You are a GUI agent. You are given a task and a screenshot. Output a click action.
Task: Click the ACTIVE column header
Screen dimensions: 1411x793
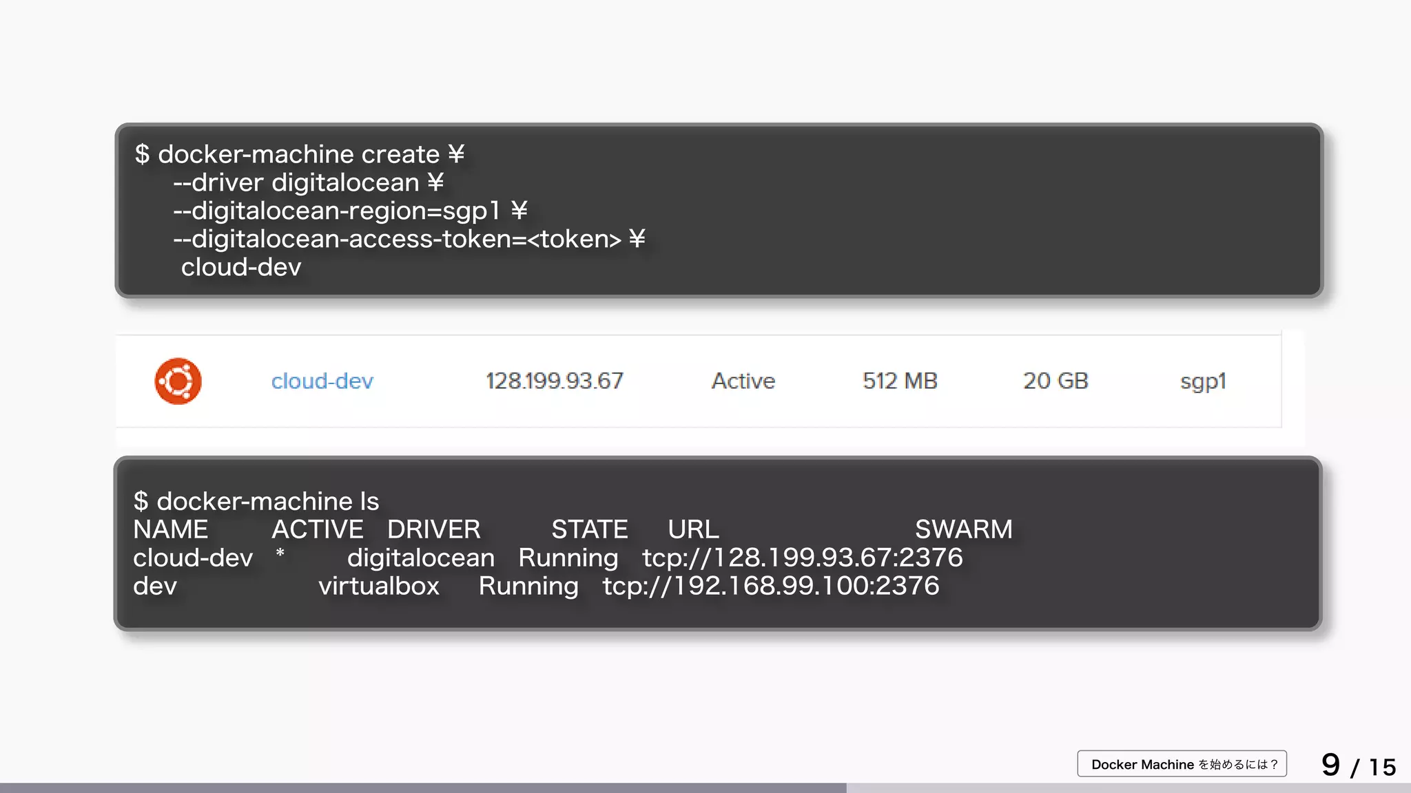(318, 529)
